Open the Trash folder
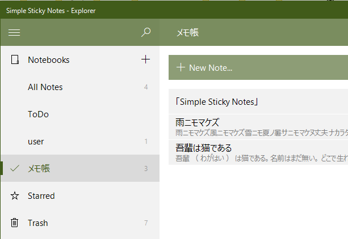 point(80,223)
